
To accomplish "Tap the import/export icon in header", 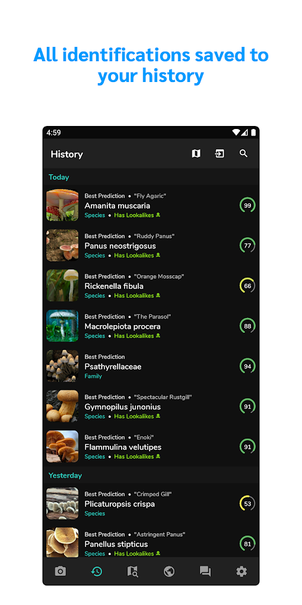I will point(220,153).
